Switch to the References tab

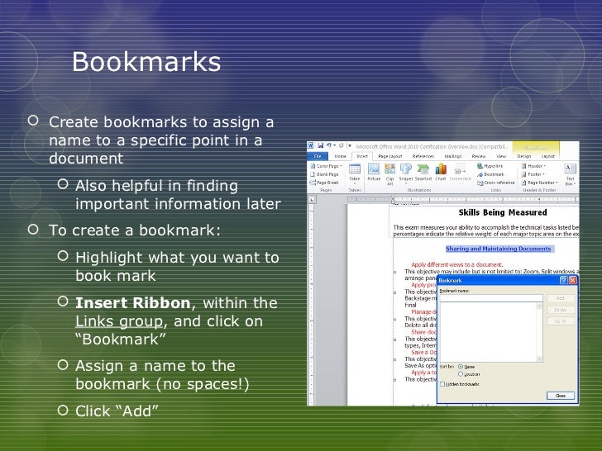(423, 156)
